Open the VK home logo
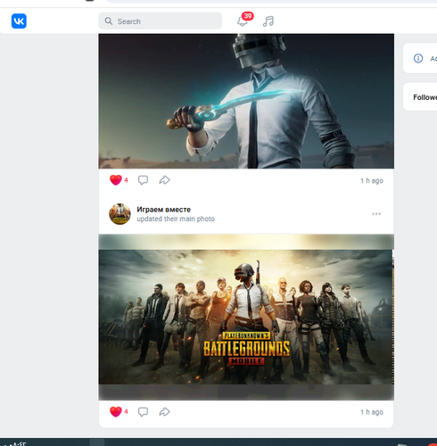 coord(19,21)
